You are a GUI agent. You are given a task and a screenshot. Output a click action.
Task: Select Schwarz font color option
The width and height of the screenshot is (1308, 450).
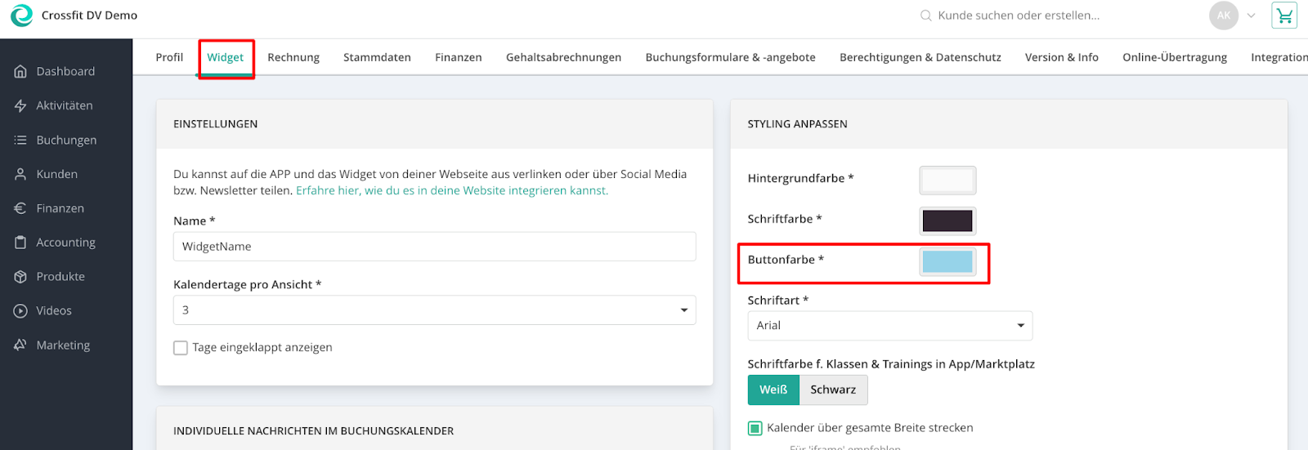click(x=833, y=390)
